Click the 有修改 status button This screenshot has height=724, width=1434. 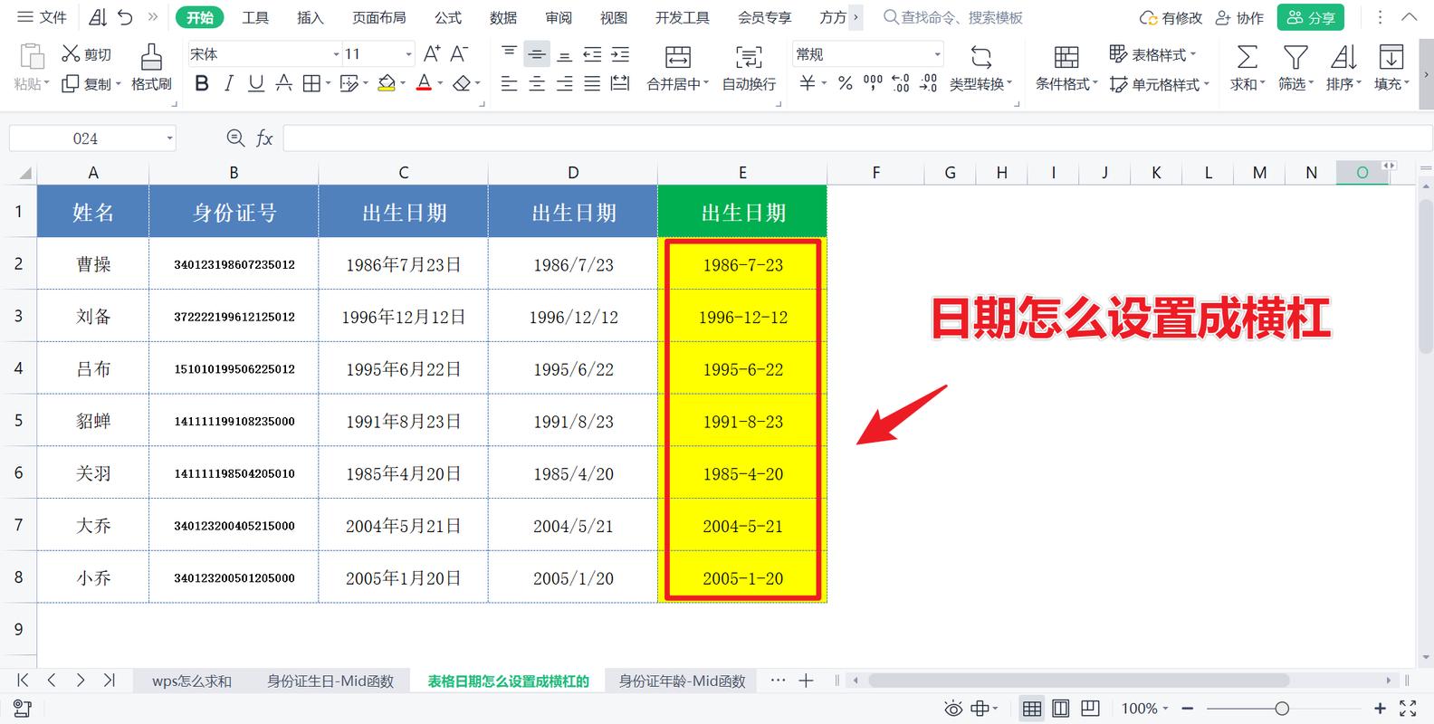(1171, 17)
